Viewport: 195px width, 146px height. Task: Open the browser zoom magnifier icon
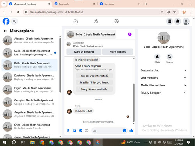click(162, 12)
